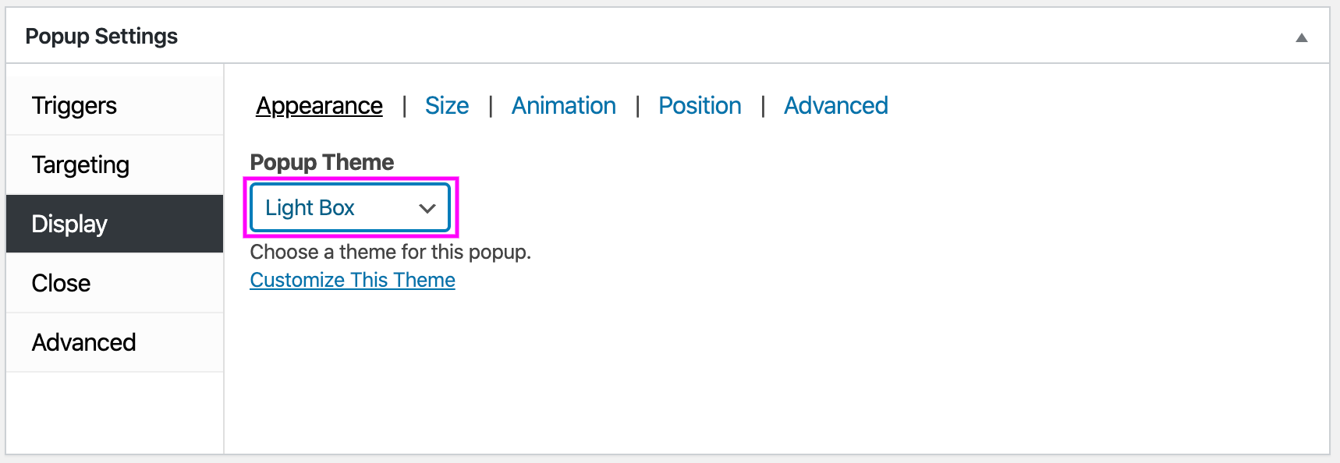Select the Appearance sub-tab
Image resolution: width=1340 pixels, height=463 pixels.
[x=319, y=106]
